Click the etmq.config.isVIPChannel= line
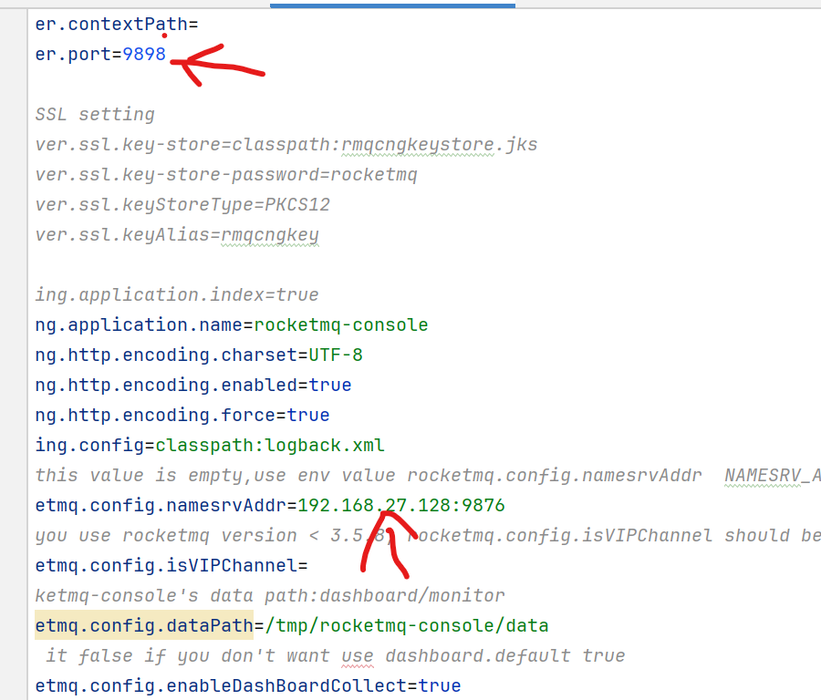Viewport: 821px width, 700px height. (171, 565)
